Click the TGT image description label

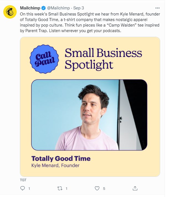[x=23, y=180]
